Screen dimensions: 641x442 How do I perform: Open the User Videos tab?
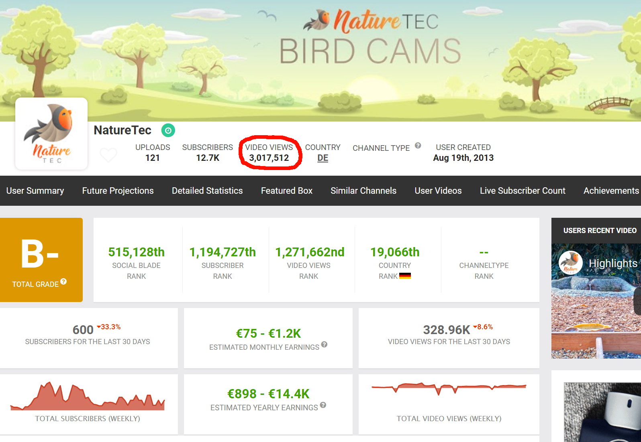pos(438,191)
